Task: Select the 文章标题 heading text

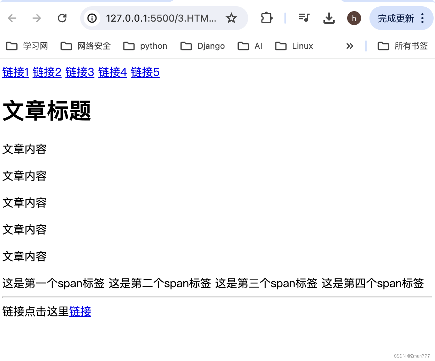Action: point(46,111)
